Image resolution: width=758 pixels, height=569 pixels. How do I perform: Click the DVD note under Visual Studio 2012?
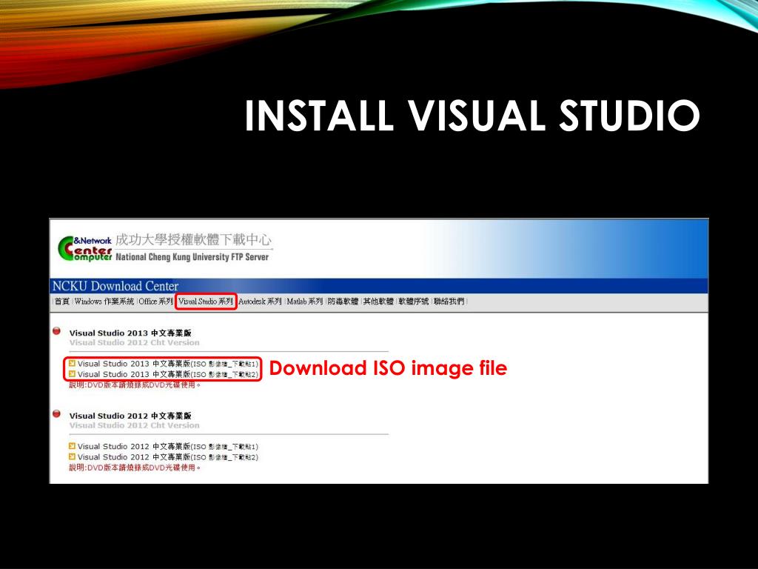click(x=135, y=468)
